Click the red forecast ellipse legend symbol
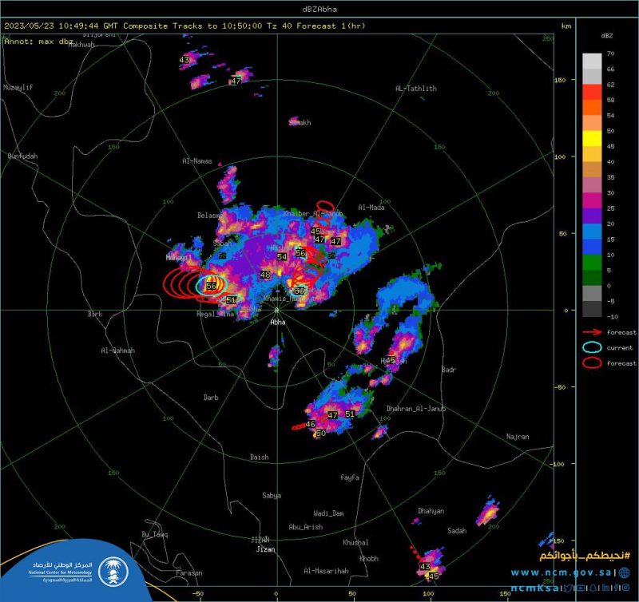Viewport: 639px width, 602px height. [x=592, y=363]
